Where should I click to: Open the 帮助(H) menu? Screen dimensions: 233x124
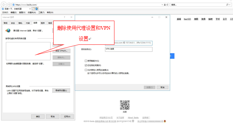(50, 12)
